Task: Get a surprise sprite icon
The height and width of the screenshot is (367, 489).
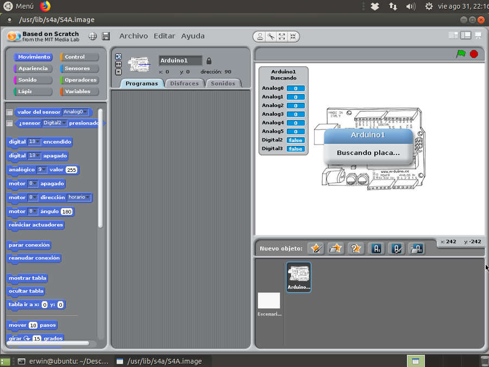Action: [355, 248]
